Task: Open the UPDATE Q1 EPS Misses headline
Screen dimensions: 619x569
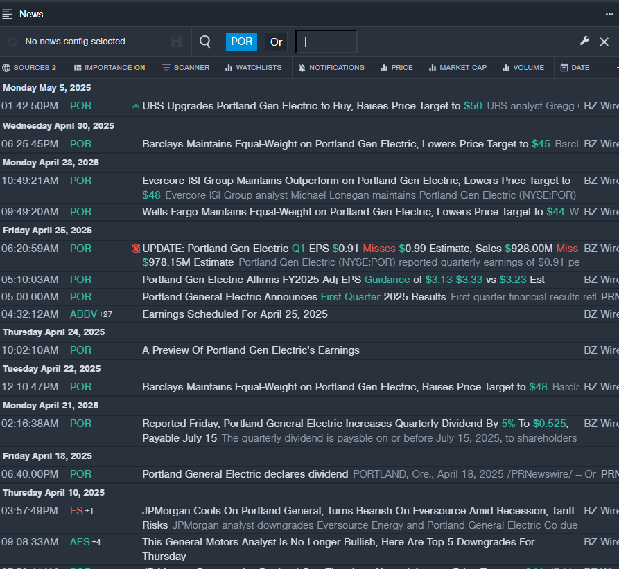Action: point(360,255)
